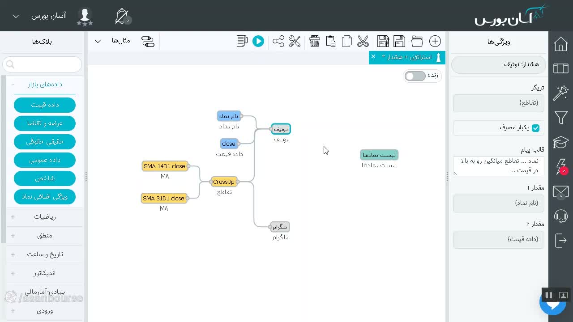The width and height of the screenshot is (573, 322).
Task: Close the استراتژی + هشدار tab
Action: [x=373, y=57]
